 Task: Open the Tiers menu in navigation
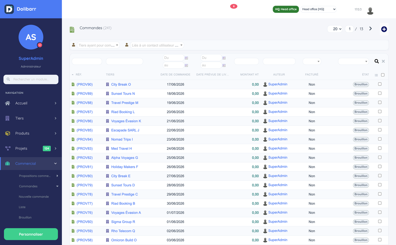[x=31, y=118]
